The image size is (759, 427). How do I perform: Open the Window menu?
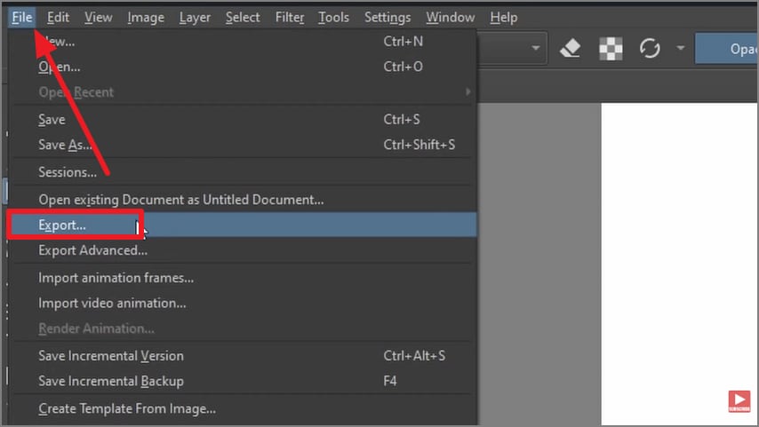pyautogui.click(x=451, y=18)
